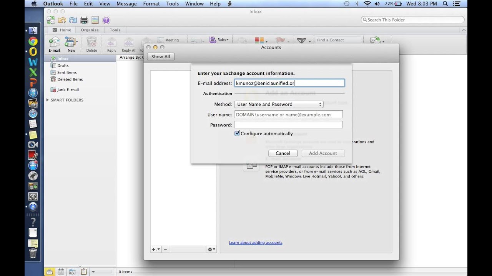Open the Window menu in the menu bar
492x276 pixels.
pos(194,4)
